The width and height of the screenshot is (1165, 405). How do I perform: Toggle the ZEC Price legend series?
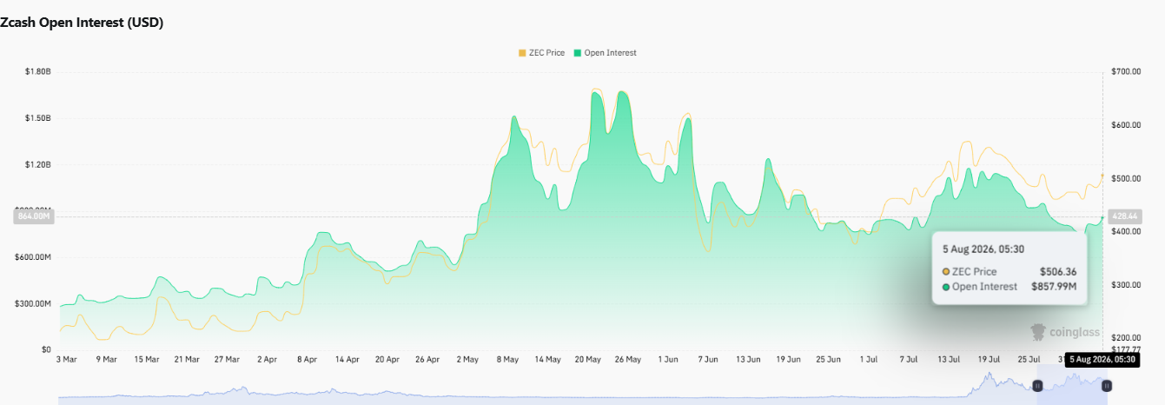coord(541,53)
